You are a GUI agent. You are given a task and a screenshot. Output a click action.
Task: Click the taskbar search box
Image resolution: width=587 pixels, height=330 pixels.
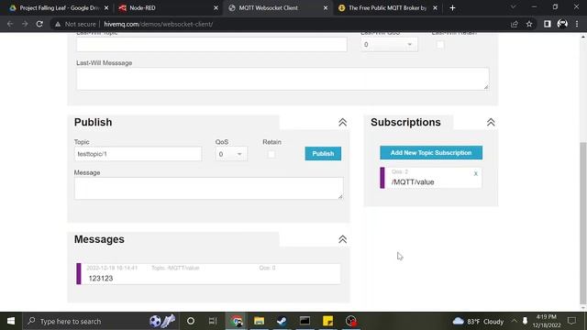[x=100, y=321]
